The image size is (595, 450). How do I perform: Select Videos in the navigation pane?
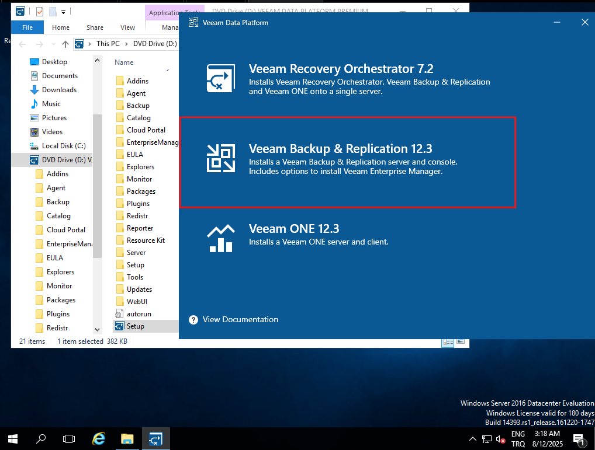click(x=52, y=132)
